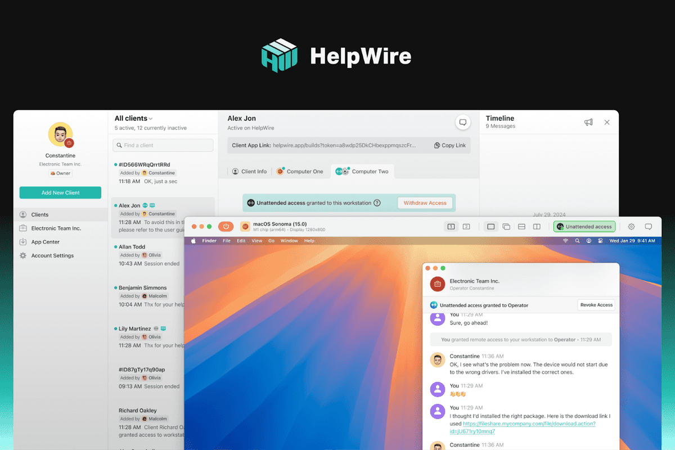The image size is (675, 450).
Task: Select Display 1 in the session toolbar
Action: click(451, 226)
